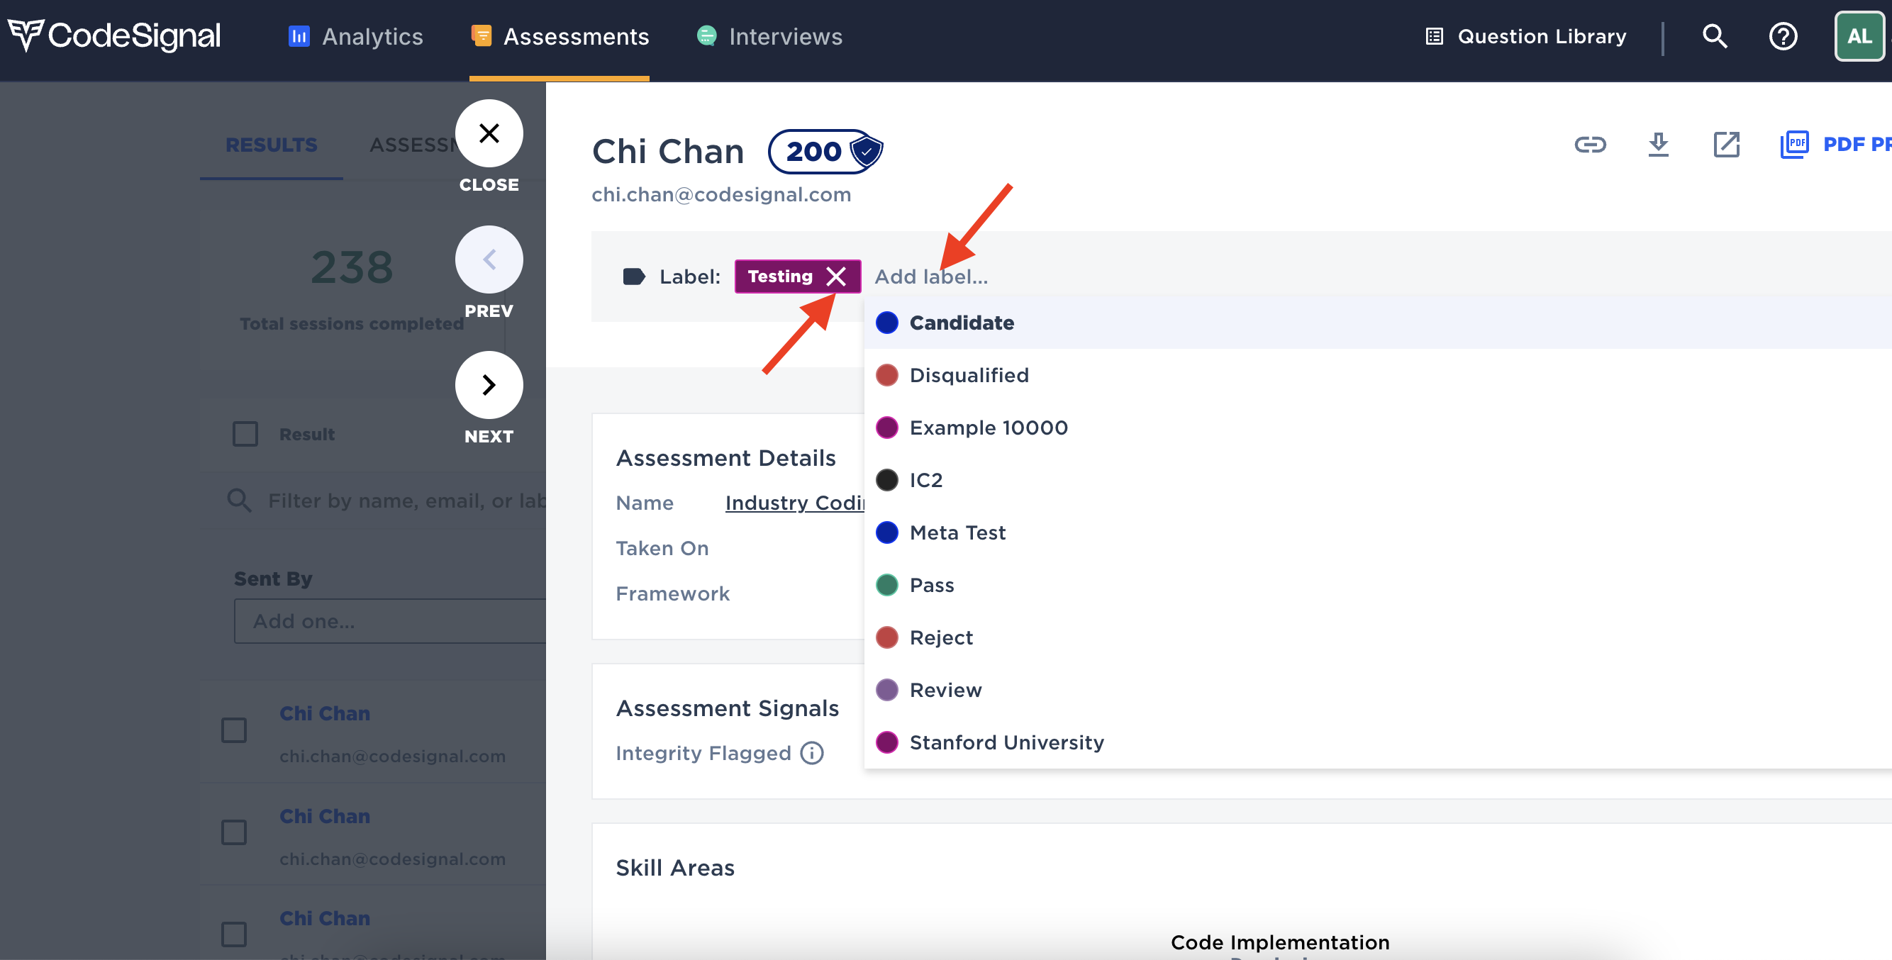Click the 'Skill Areas' heading

(x=675, y=869)
